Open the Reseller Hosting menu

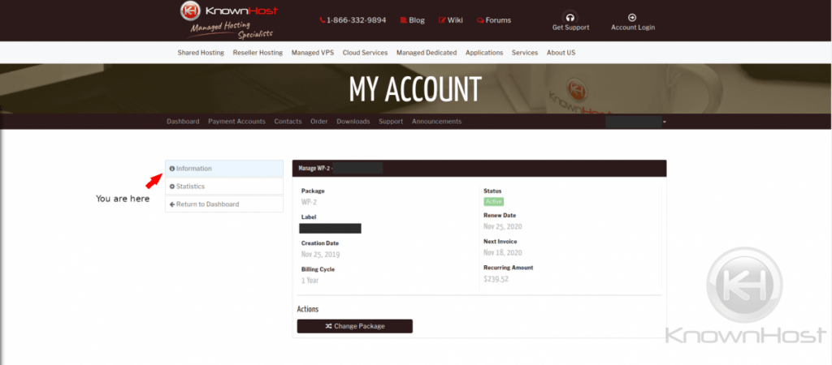[x=258, y=53]
